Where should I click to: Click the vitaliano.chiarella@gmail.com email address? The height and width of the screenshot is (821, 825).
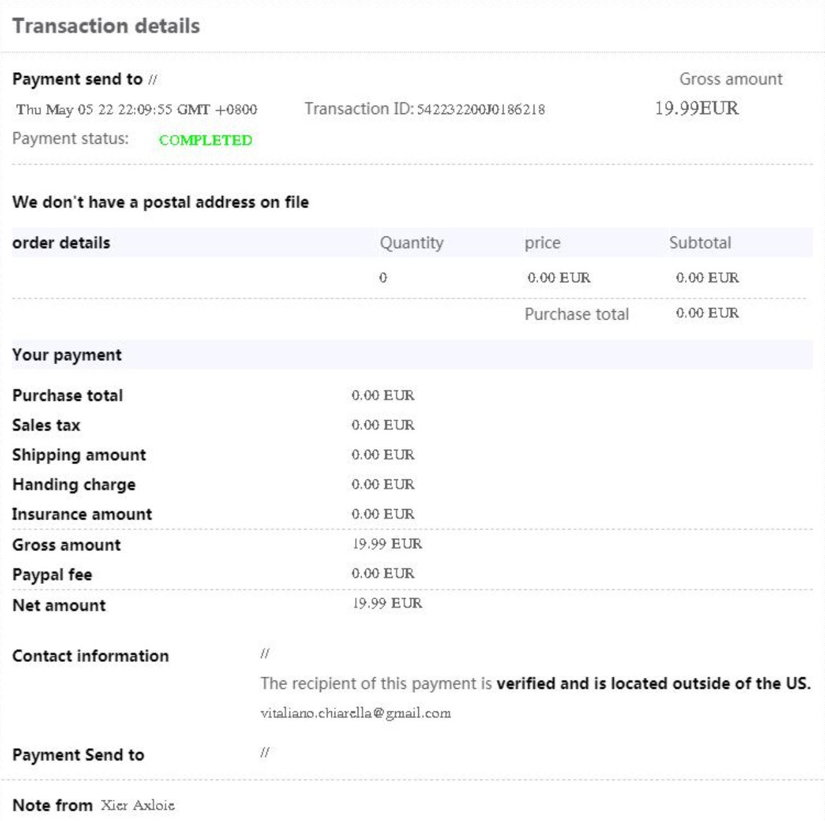click(x=356, y=713)
